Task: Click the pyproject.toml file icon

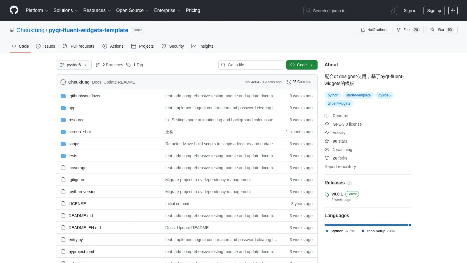Action: point(63,252)
